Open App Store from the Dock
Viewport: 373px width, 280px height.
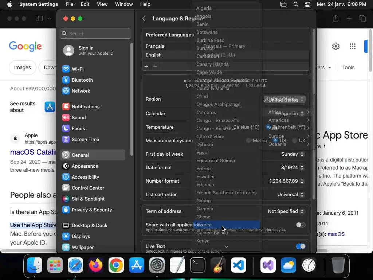(137, 265)
